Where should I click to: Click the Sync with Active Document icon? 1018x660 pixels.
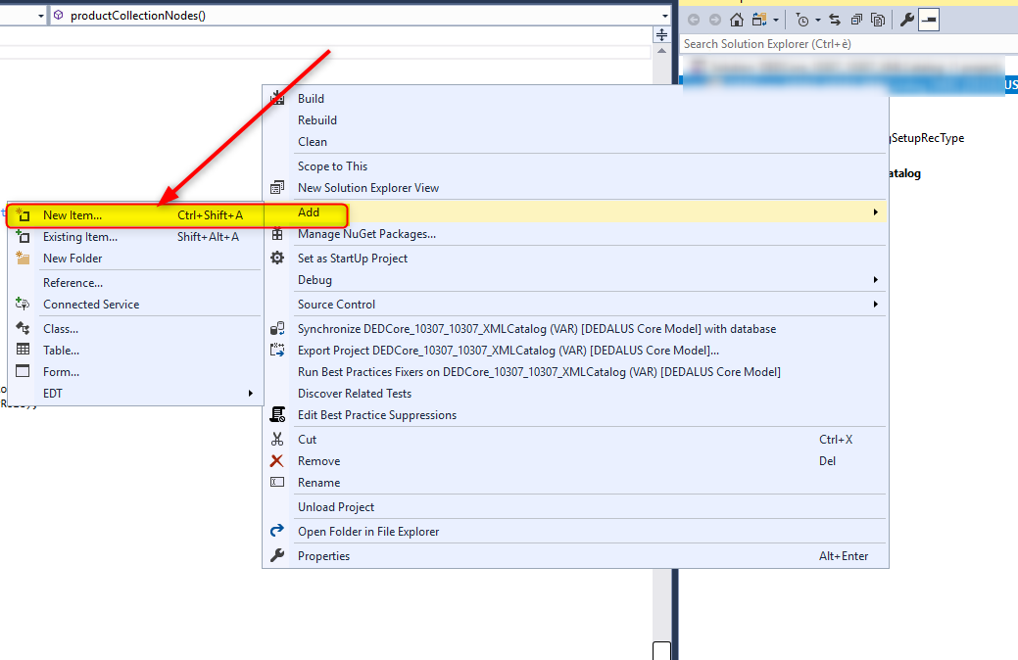click(x=834, y=19)
